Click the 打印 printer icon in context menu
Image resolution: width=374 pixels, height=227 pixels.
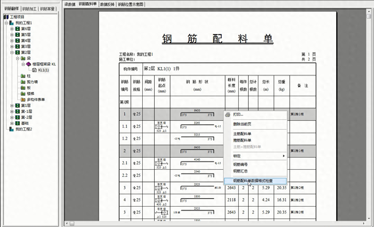pyautogui.click(x=227, y=114)
